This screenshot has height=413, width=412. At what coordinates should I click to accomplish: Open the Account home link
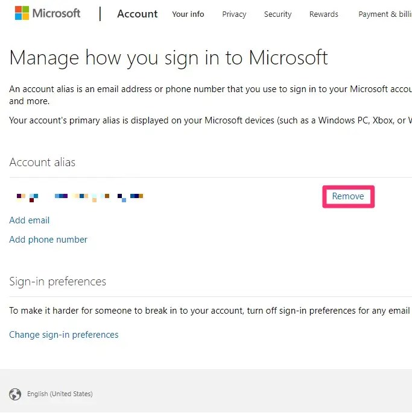coord(137,14)
